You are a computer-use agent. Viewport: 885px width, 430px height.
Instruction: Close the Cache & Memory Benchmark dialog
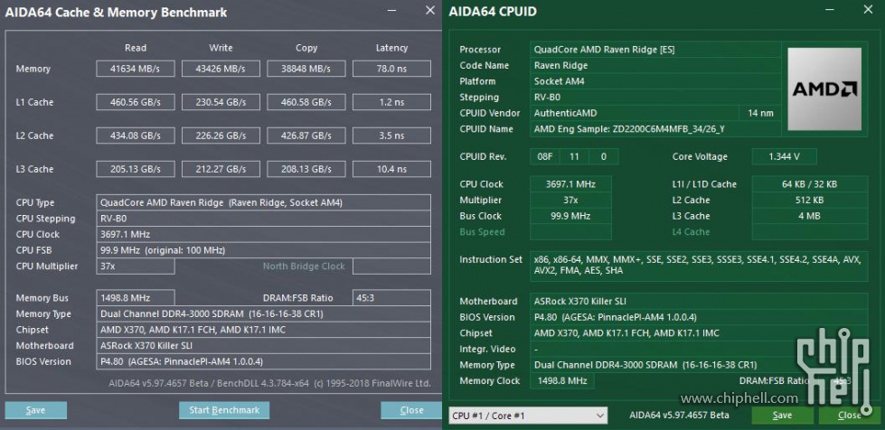coord(411,410)
